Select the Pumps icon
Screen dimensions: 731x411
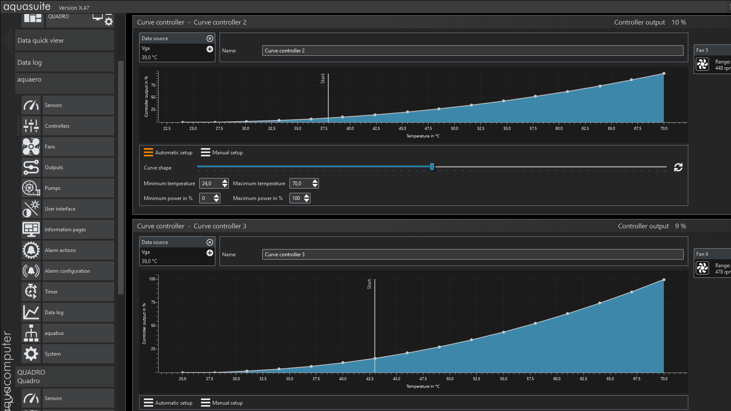pos(31,188)
